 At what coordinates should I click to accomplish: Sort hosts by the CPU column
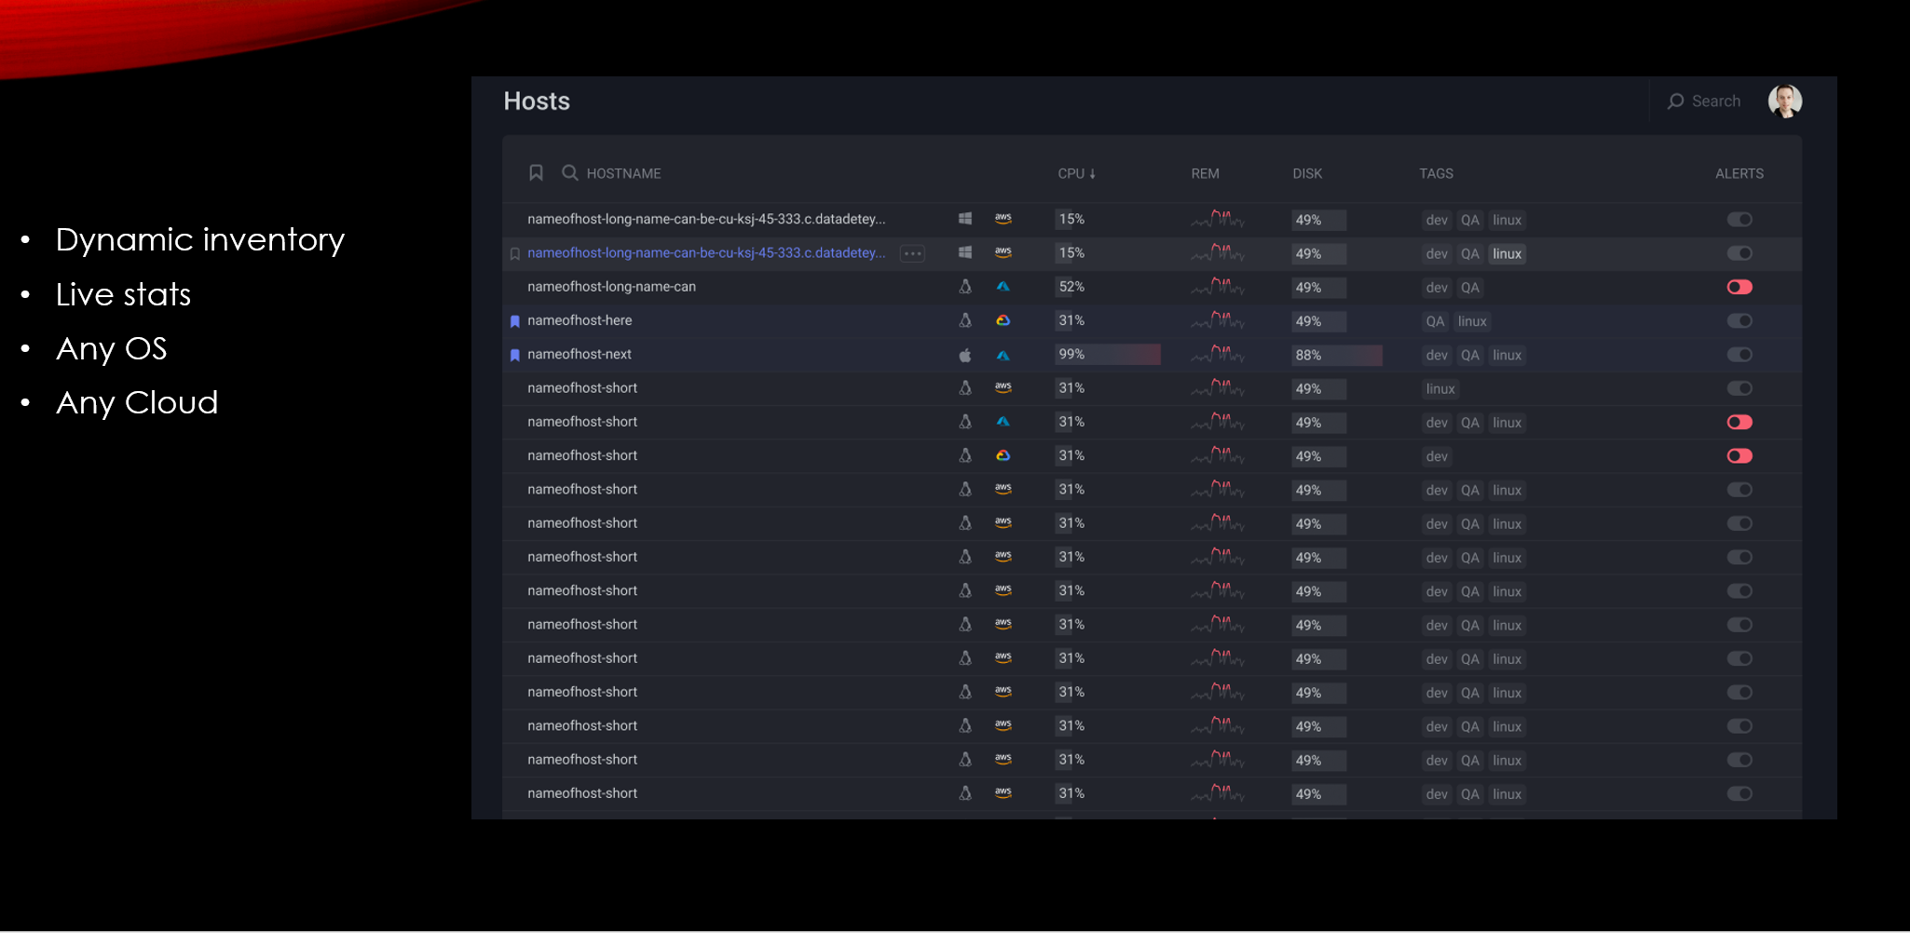[x=1076, y=173]
